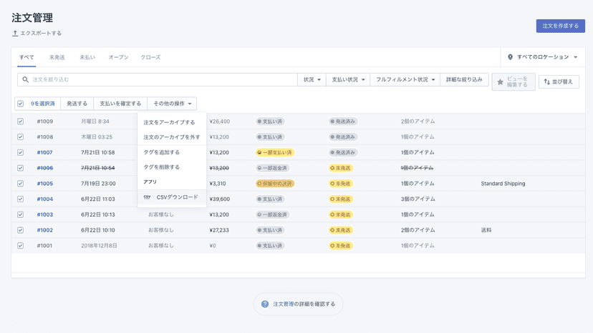Click order number #1009

[x=44, y=121]
